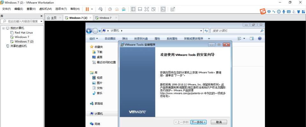Click the library search input field
306x127 pixels.
point(22,21)
